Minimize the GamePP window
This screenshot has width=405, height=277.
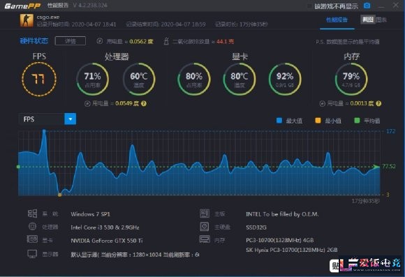click(x=381, y=6)
